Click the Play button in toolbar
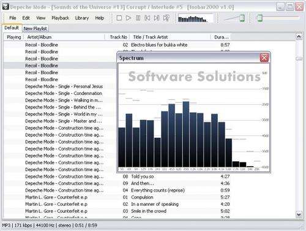The height and width of the screenshot is (231, 306). click(x=129, y=18)
